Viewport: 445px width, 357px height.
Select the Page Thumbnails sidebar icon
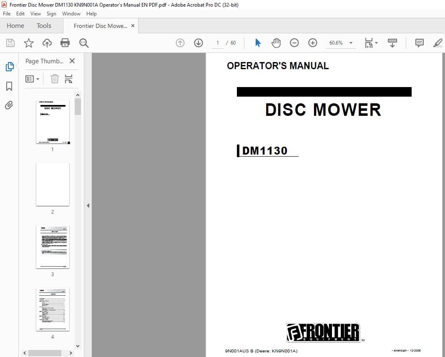[x=9, y=67]
